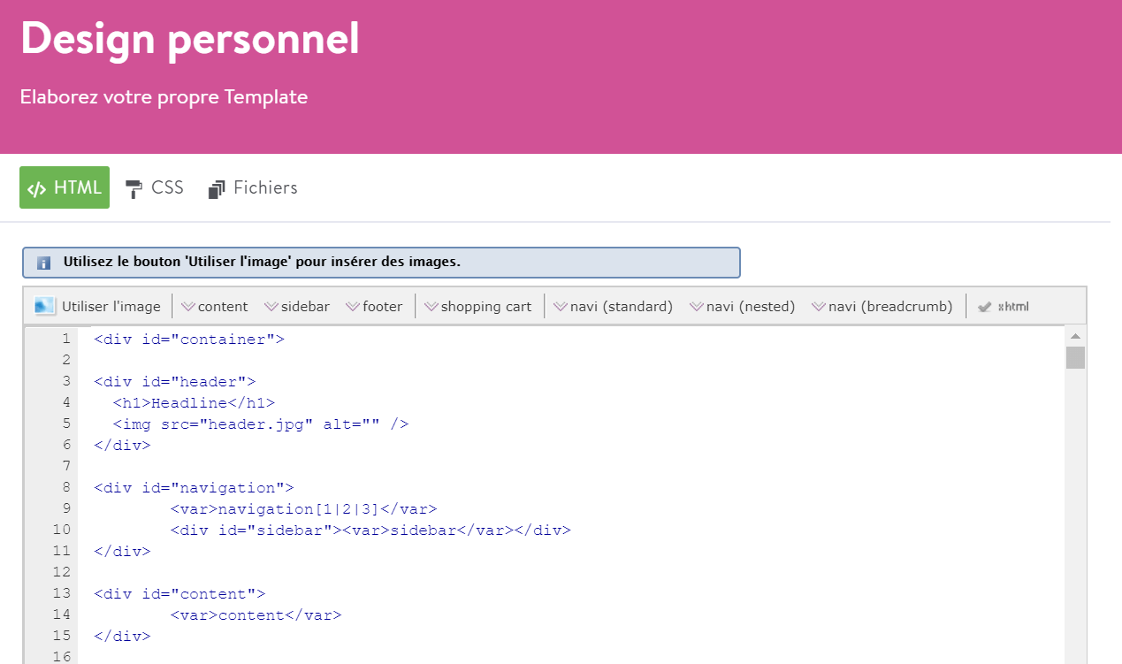Insert the navi (standard) placeholder
1122x664 pixels.
(x=614, y=307)
